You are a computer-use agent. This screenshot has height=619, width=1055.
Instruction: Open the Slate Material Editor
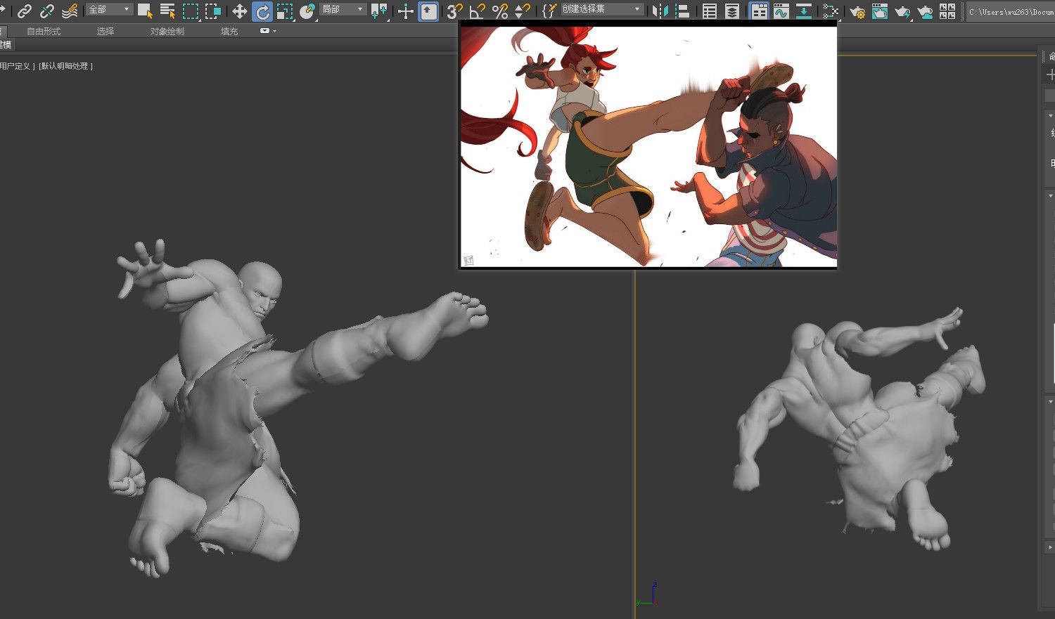[831, 11]
